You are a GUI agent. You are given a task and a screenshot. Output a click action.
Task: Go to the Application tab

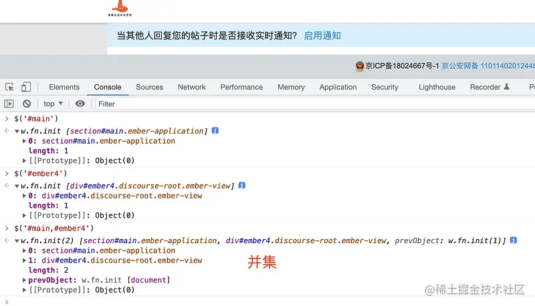(x=338, y=88)
